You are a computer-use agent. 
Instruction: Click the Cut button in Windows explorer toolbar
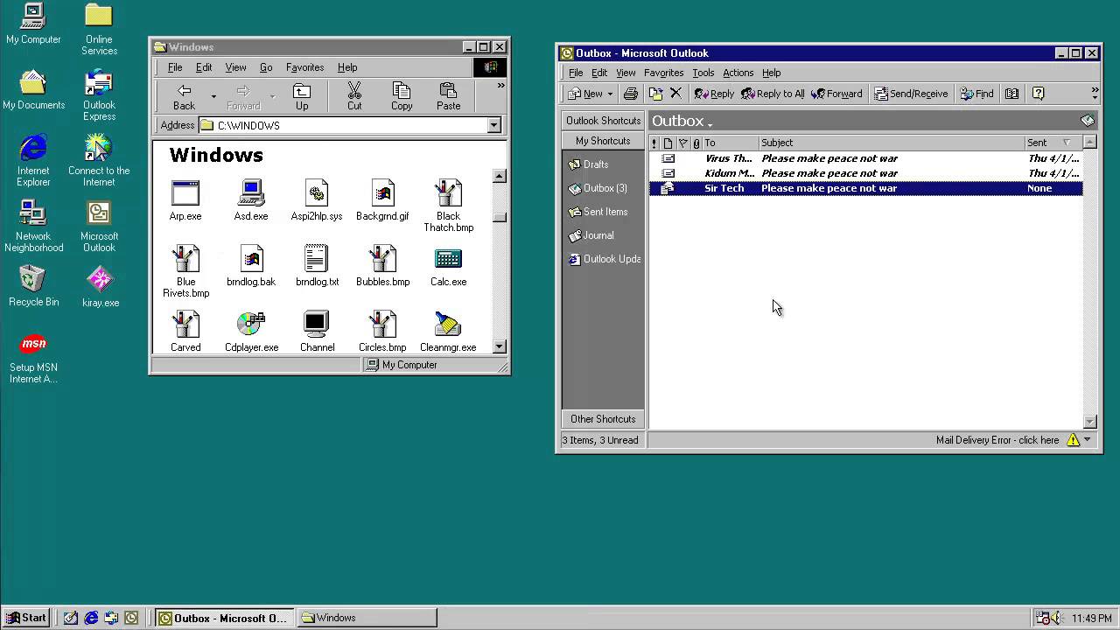[354, 96]
